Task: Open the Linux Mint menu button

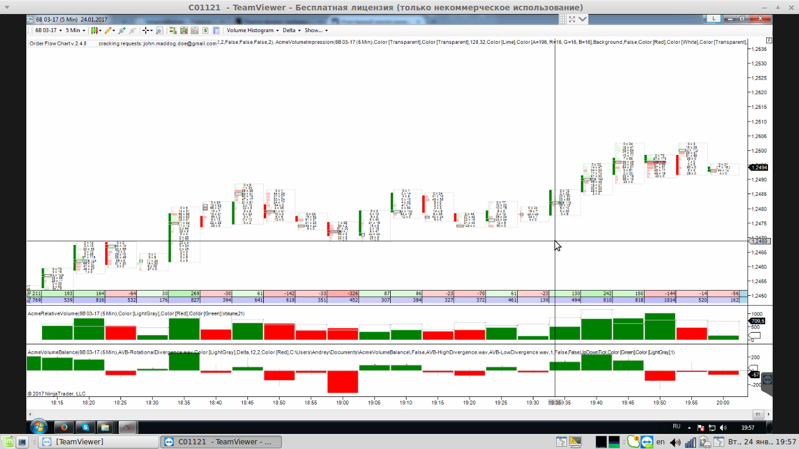Action: click(7, 442)
